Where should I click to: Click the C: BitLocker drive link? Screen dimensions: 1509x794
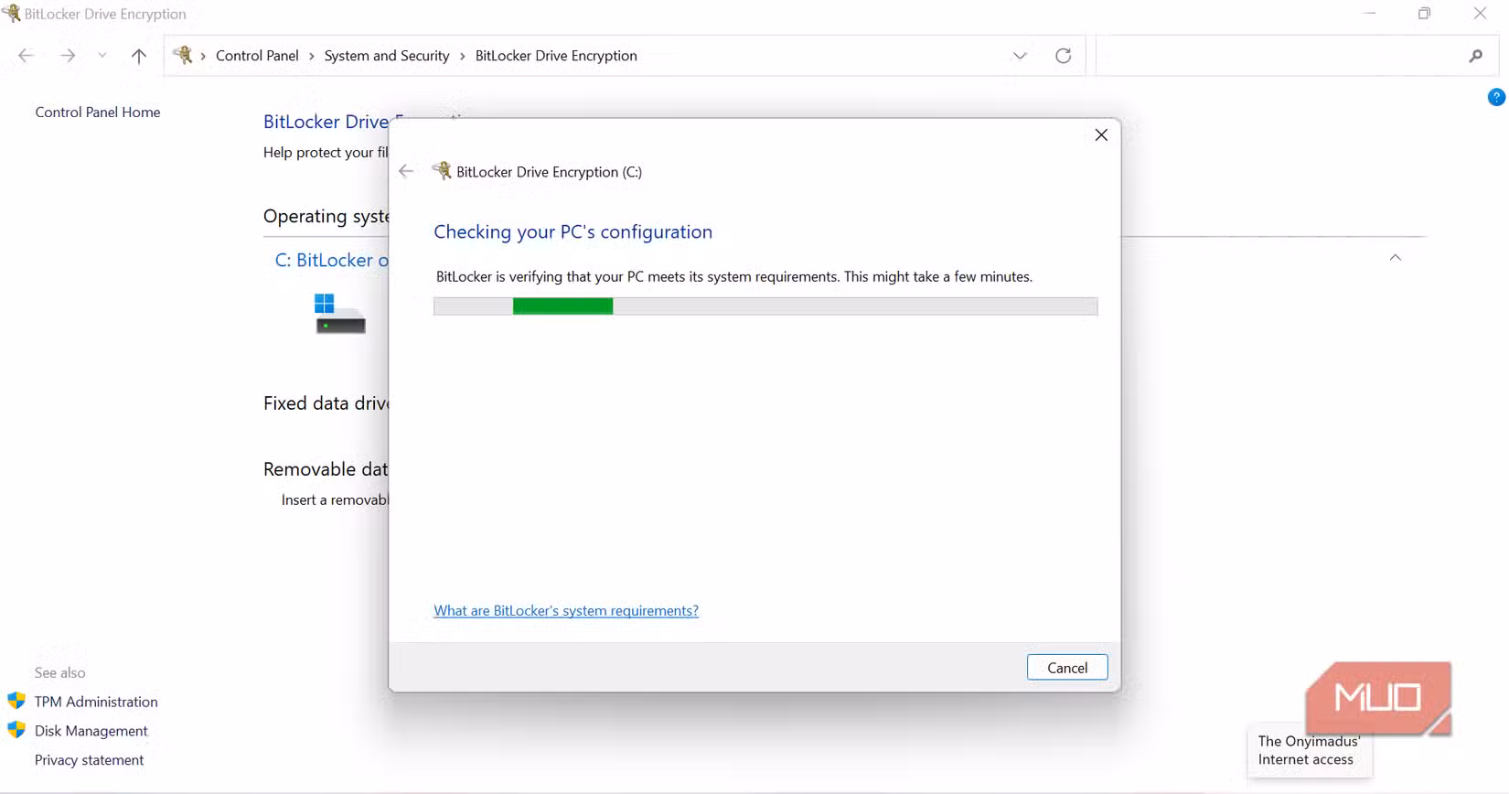(331, 260)
